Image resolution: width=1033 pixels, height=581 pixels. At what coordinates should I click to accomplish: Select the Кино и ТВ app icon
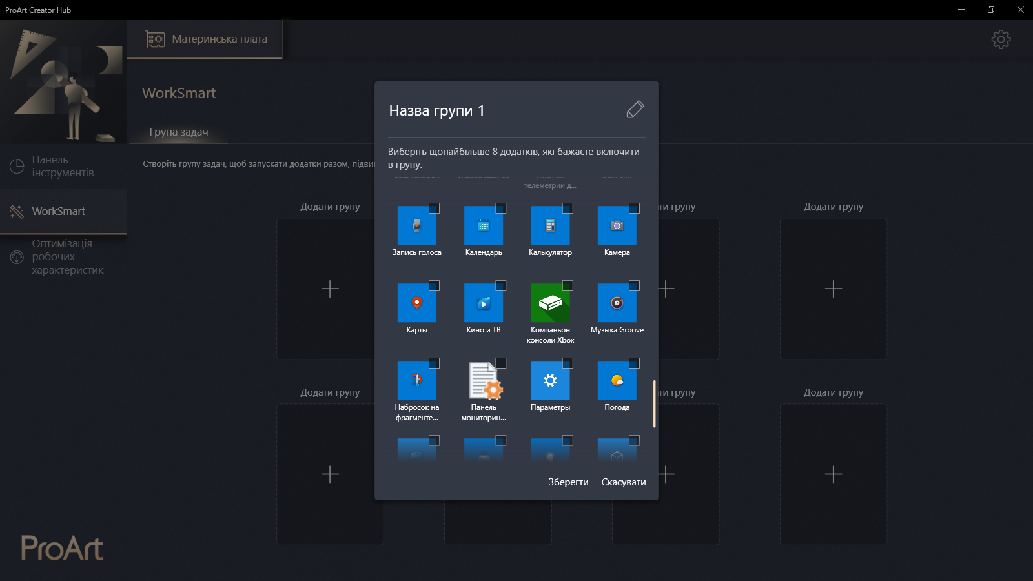coord(484,303)
